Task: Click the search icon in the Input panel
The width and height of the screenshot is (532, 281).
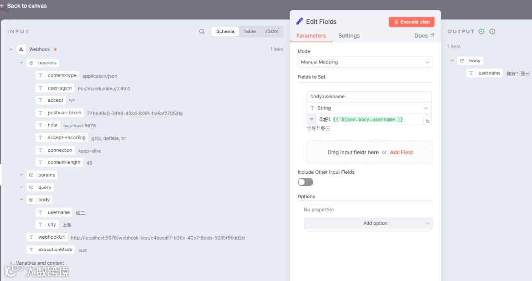Action: (202, 31)
